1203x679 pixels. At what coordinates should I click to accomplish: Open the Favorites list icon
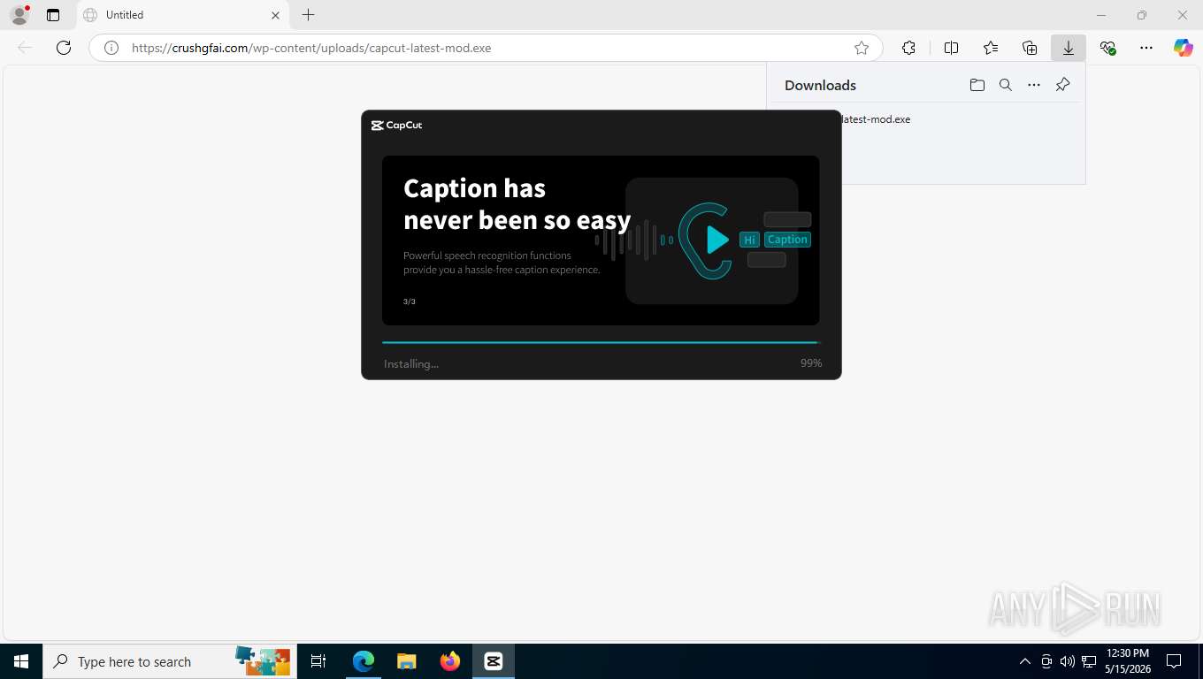991,48
